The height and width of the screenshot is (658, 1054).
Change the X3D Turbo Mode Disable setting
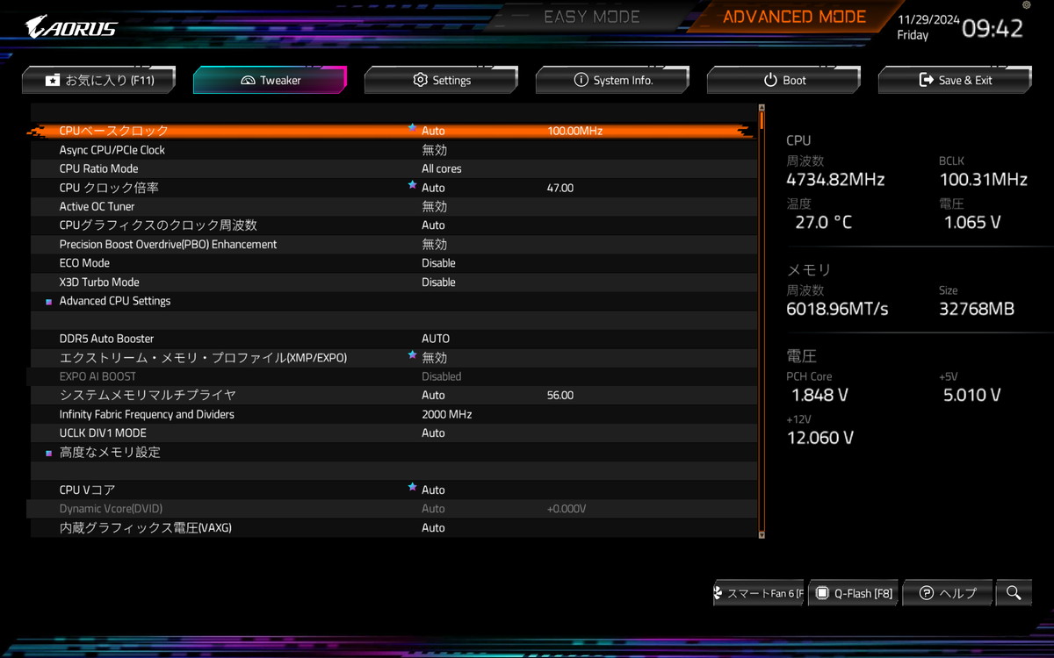(438, 283)
